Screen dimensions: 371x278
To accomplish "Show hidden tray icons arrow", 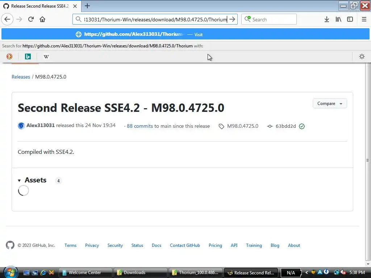I will pos(307,273).
